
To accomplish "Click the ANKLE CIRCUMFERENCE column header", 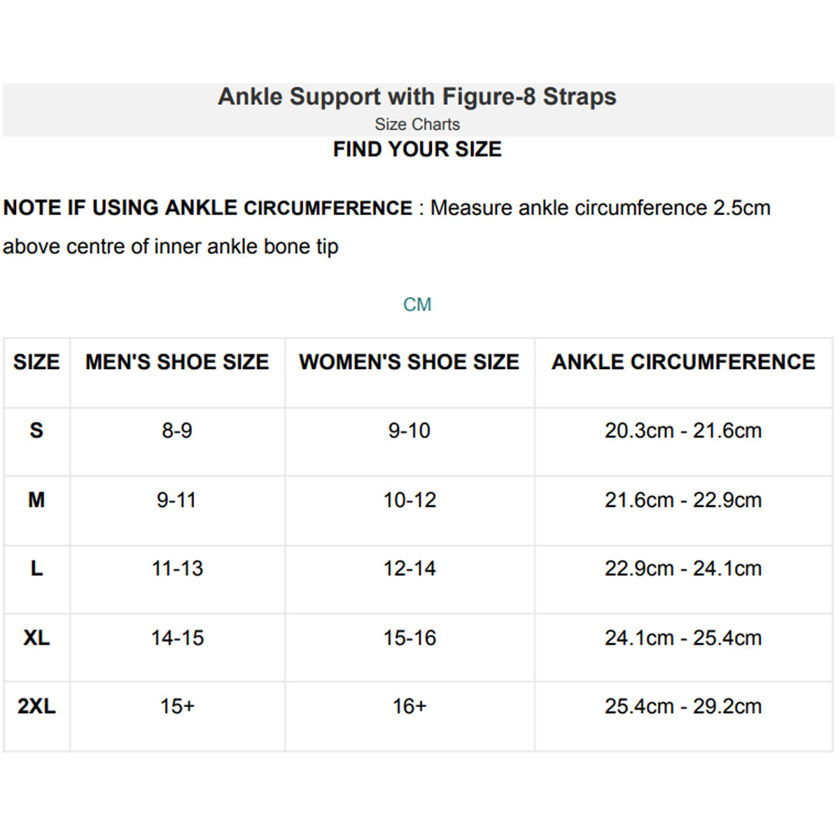I will [x=683, y=362].
